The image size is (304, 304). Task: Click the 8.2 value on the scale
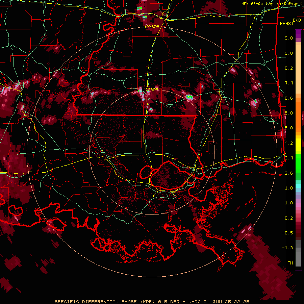point(289,68)
